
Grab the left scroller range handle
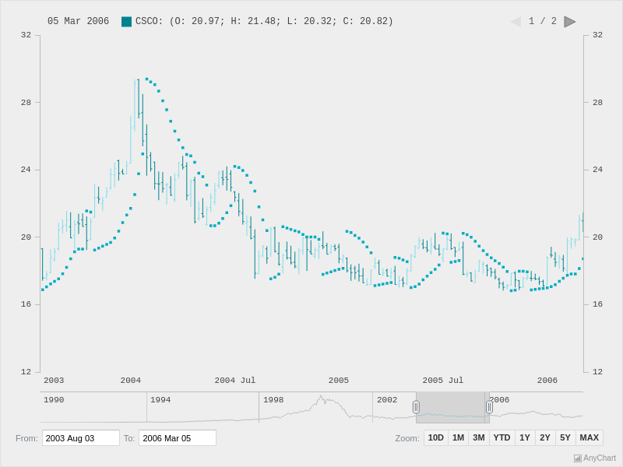pyautogui.click(x=416, y=407)
